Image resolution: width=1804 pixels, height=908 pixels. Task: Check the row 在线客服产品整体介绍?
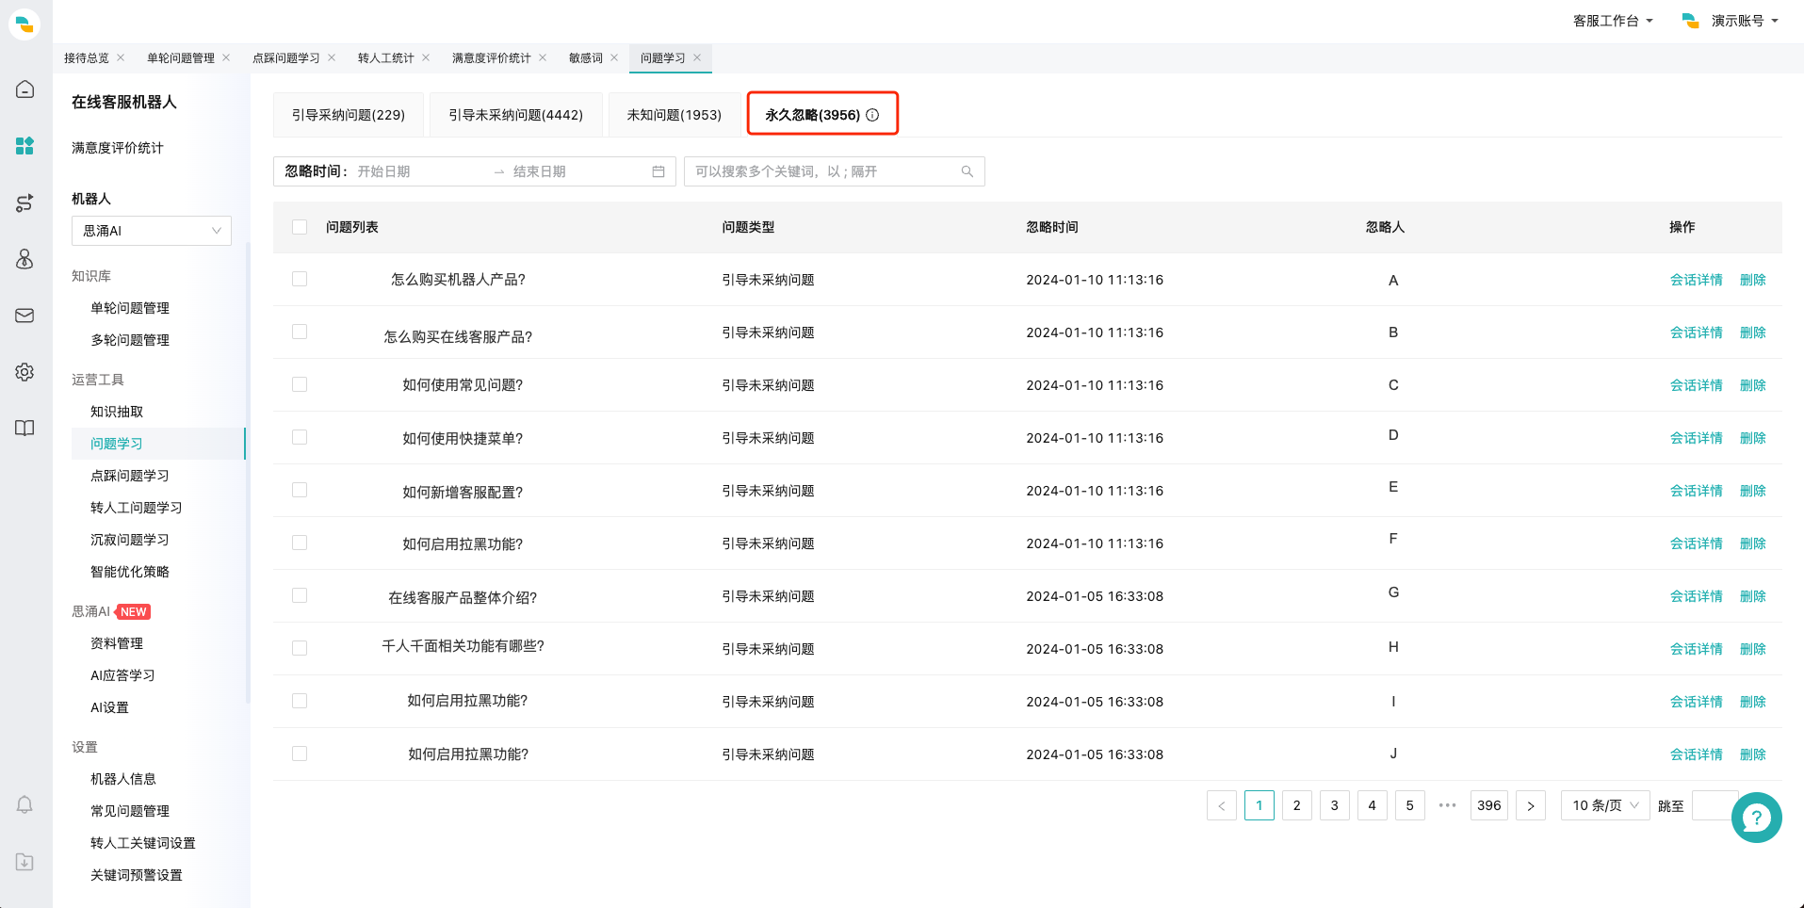[300, 595]
